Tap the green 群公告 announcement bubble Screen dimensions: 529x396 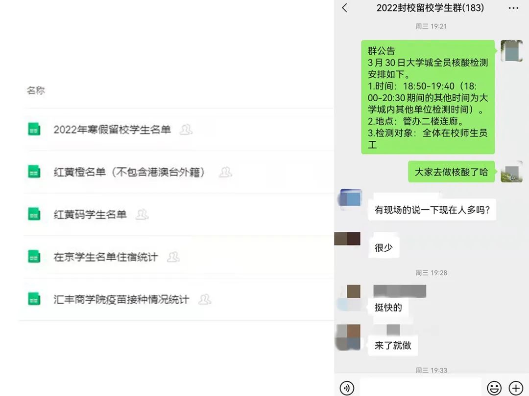(x=428, y=97)
